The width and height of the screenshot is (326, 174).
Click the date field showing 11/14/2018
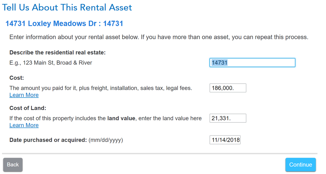(x=225, y=140)
